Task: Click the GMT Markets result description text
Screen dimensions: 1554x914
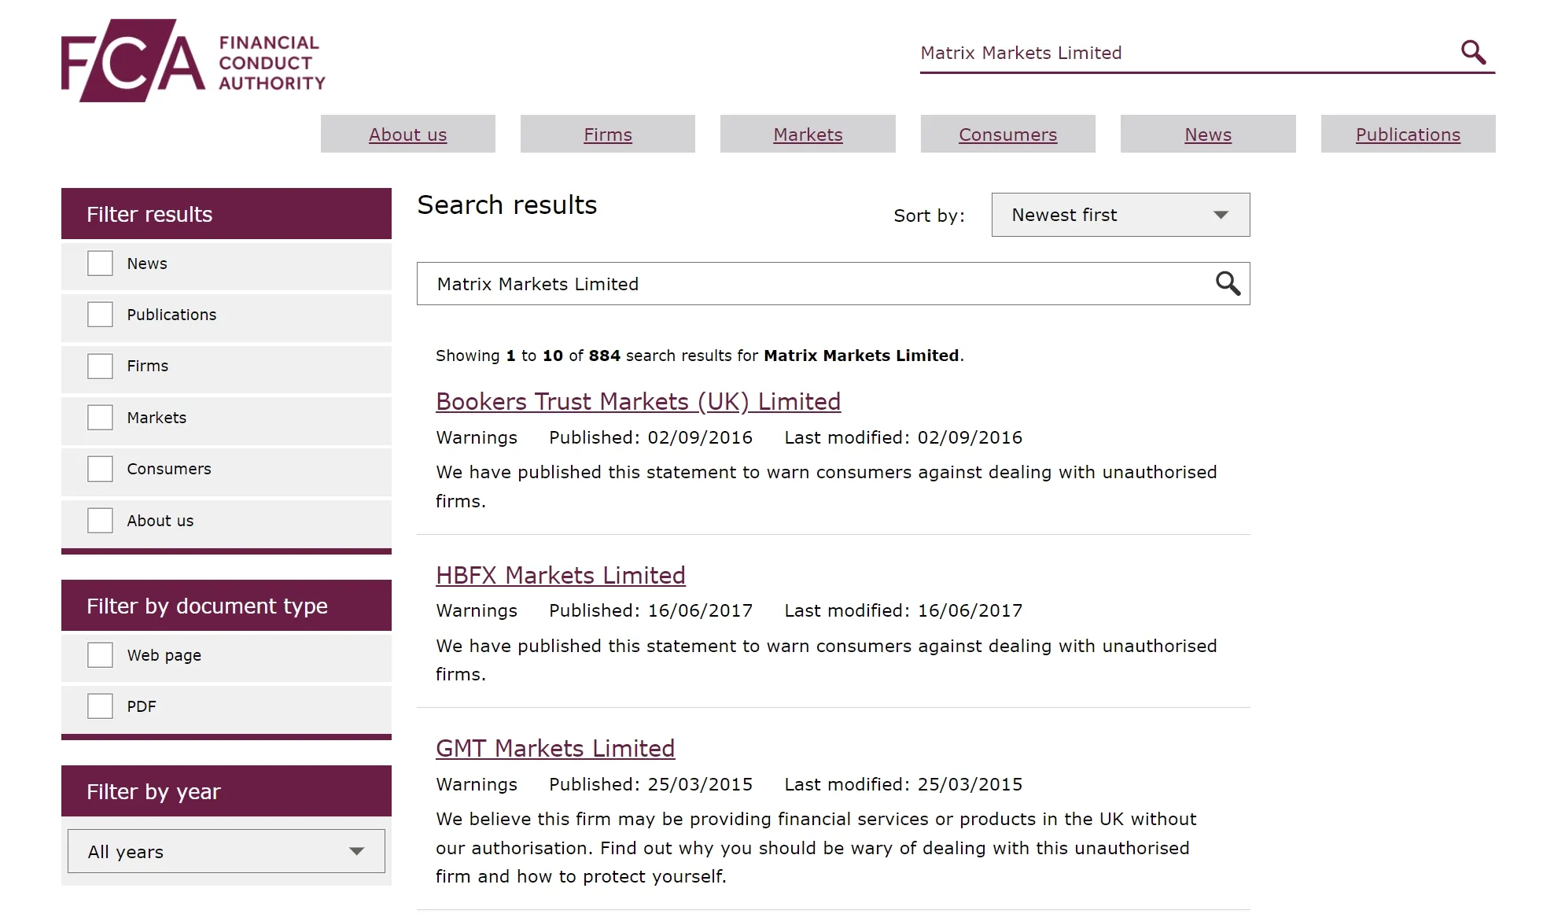Action: (x=816, y=848)
